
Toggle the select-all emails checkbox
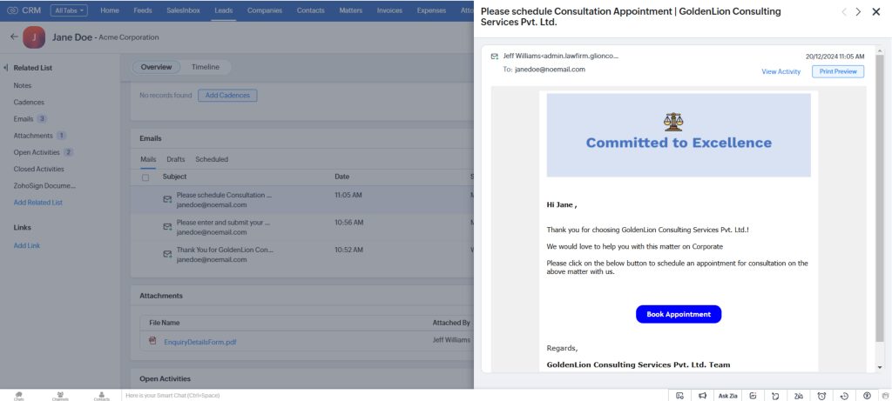[x=145, y=177]
